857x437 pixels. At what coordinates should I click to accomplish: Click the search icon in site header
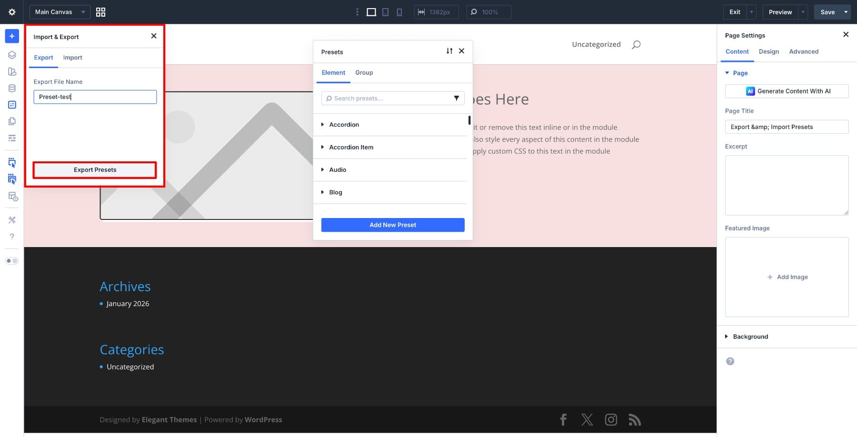[x=636, y=45]
